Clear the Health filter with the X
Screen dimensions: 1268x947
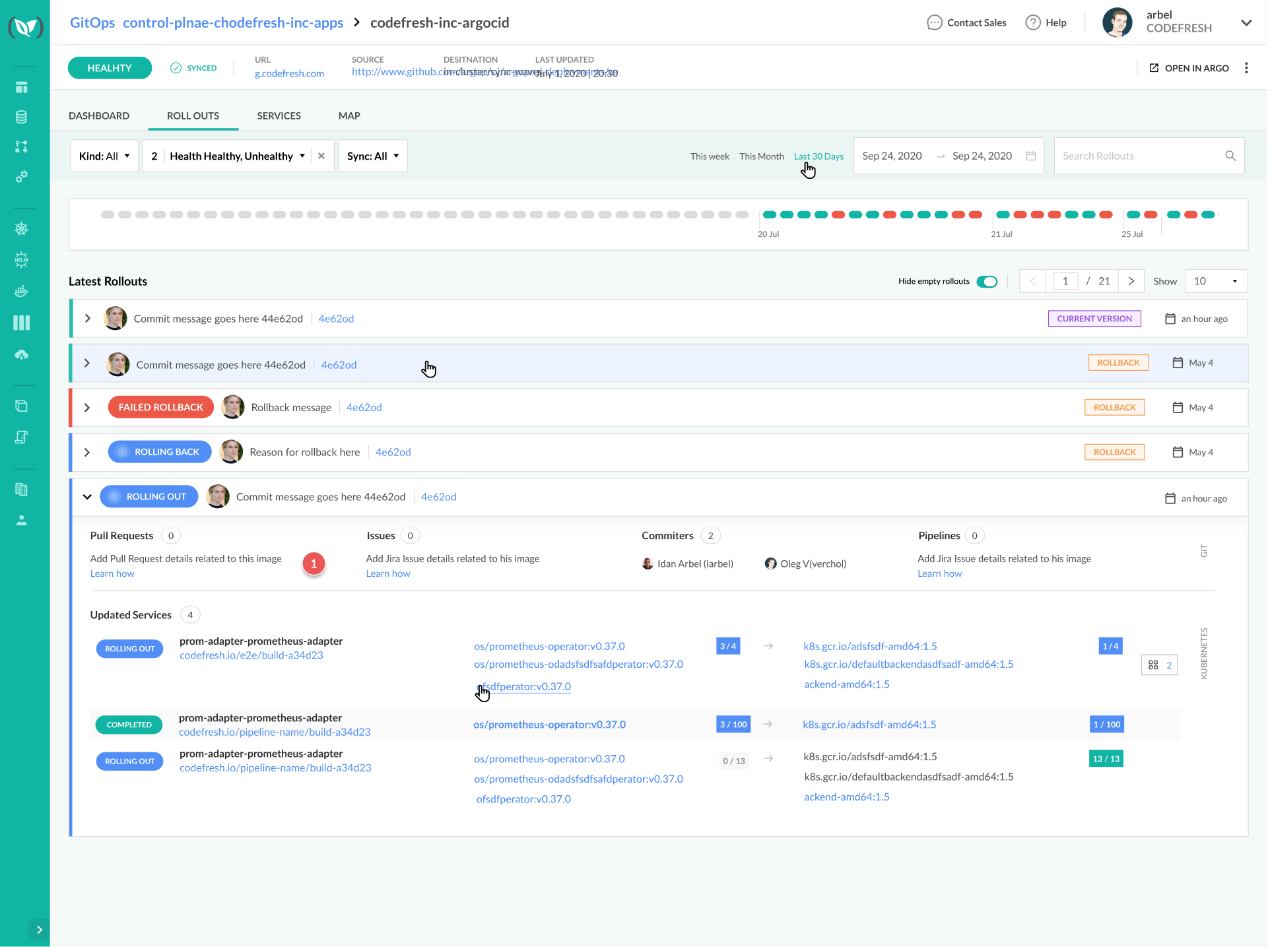click(x=321, y=156)
